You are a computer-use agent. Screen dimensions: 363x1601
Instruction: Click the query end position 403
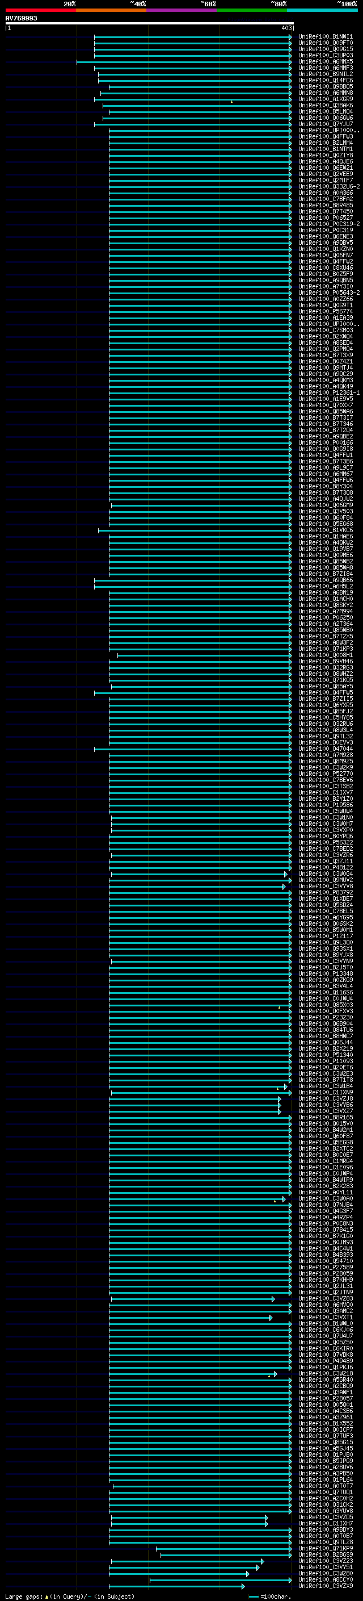pos(286,28)
